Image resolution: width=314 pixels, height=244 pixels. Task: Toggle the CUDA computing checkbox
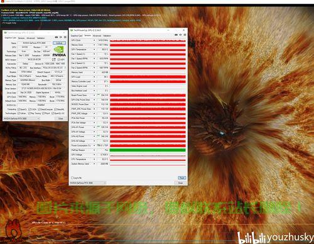click(29, 109)
